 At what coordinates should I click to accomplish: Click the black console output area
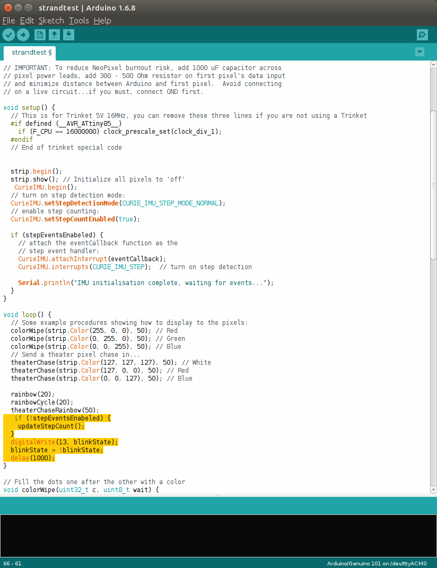(219, 536)
